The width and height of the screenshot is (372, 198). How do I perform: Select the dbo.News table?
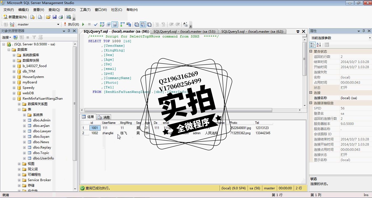[x=41, y=142]
